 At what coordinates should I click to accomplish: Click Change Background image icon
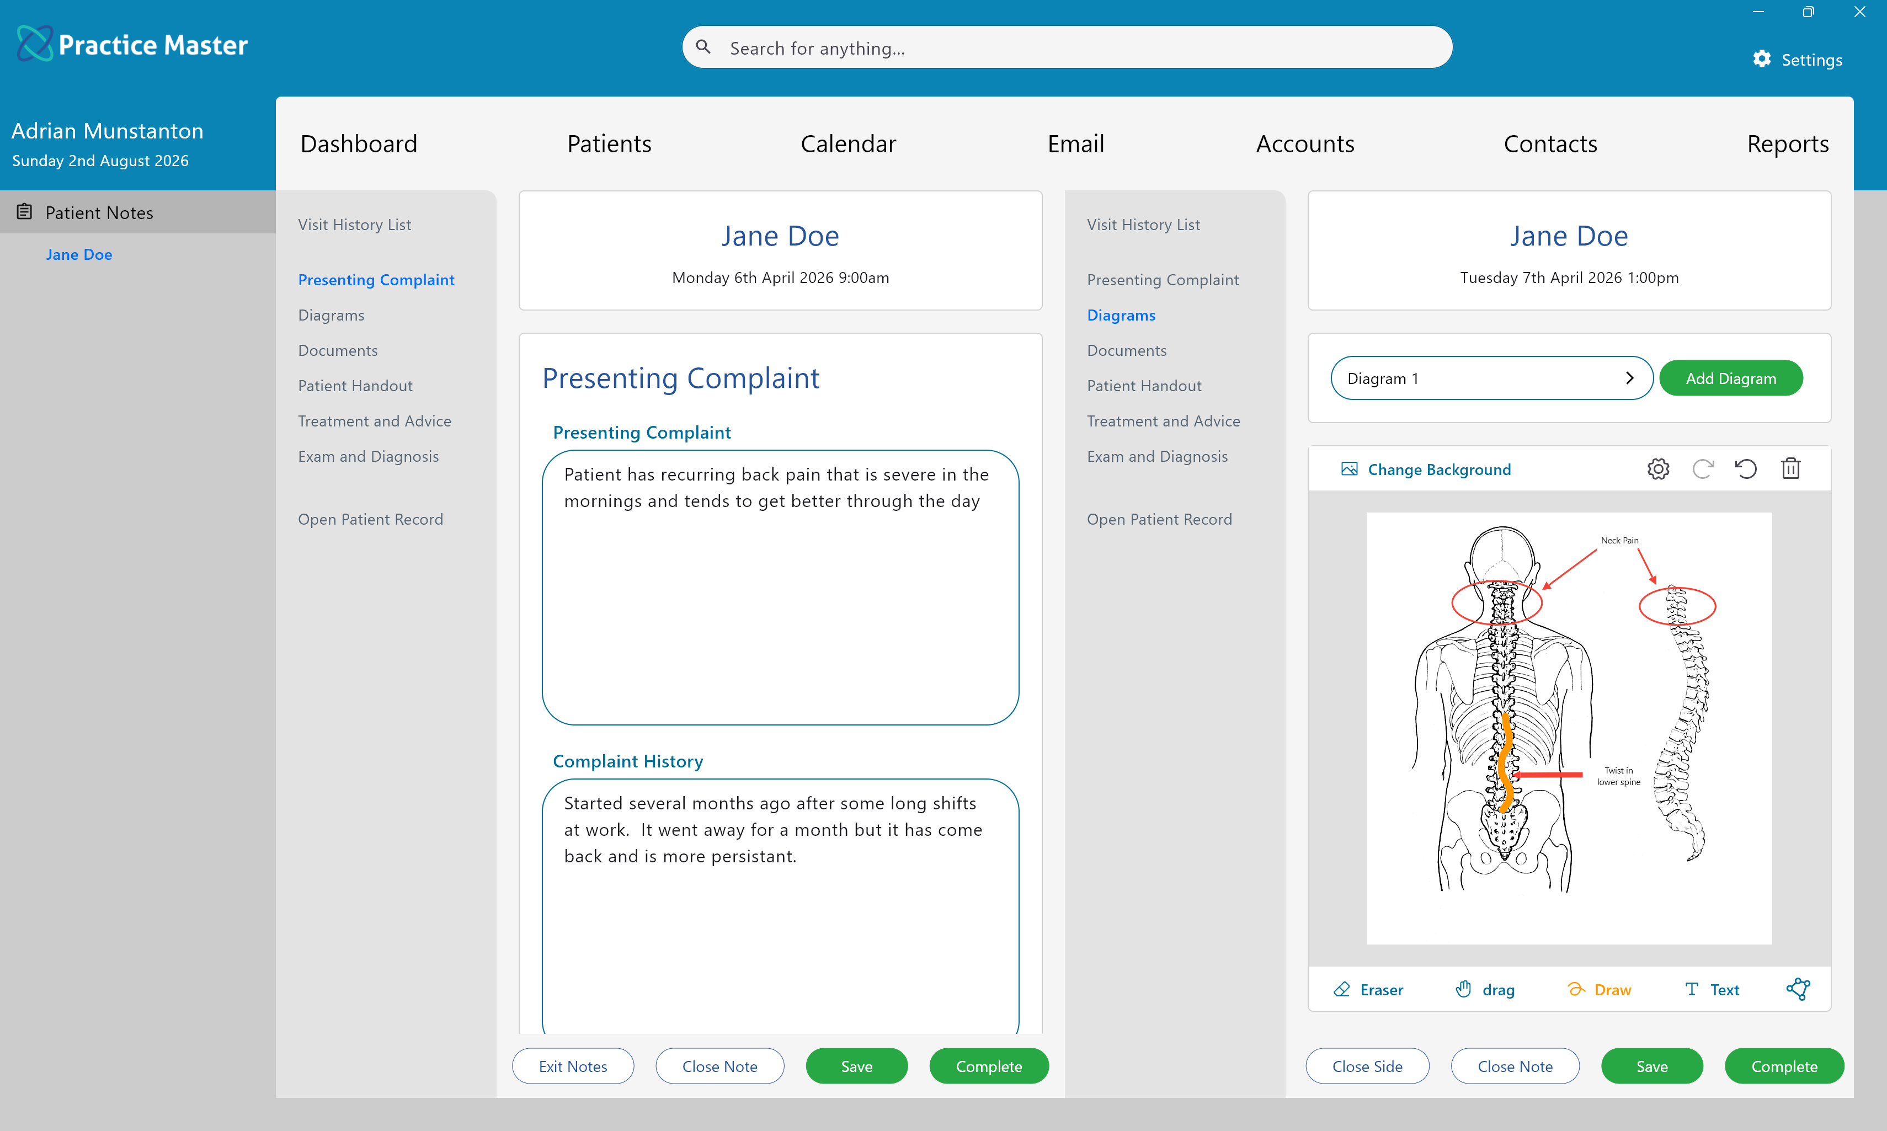click(x=1349, y=469)
